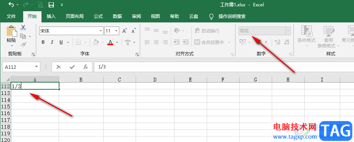Click the Format Painter brush icon
This screenshot has width=354, height=142.
[23, 44]
